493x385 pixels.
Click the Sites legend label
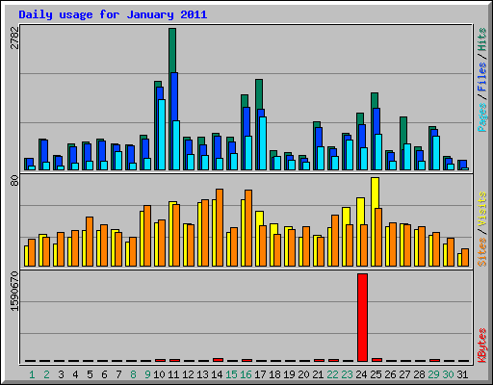[482, 252]
